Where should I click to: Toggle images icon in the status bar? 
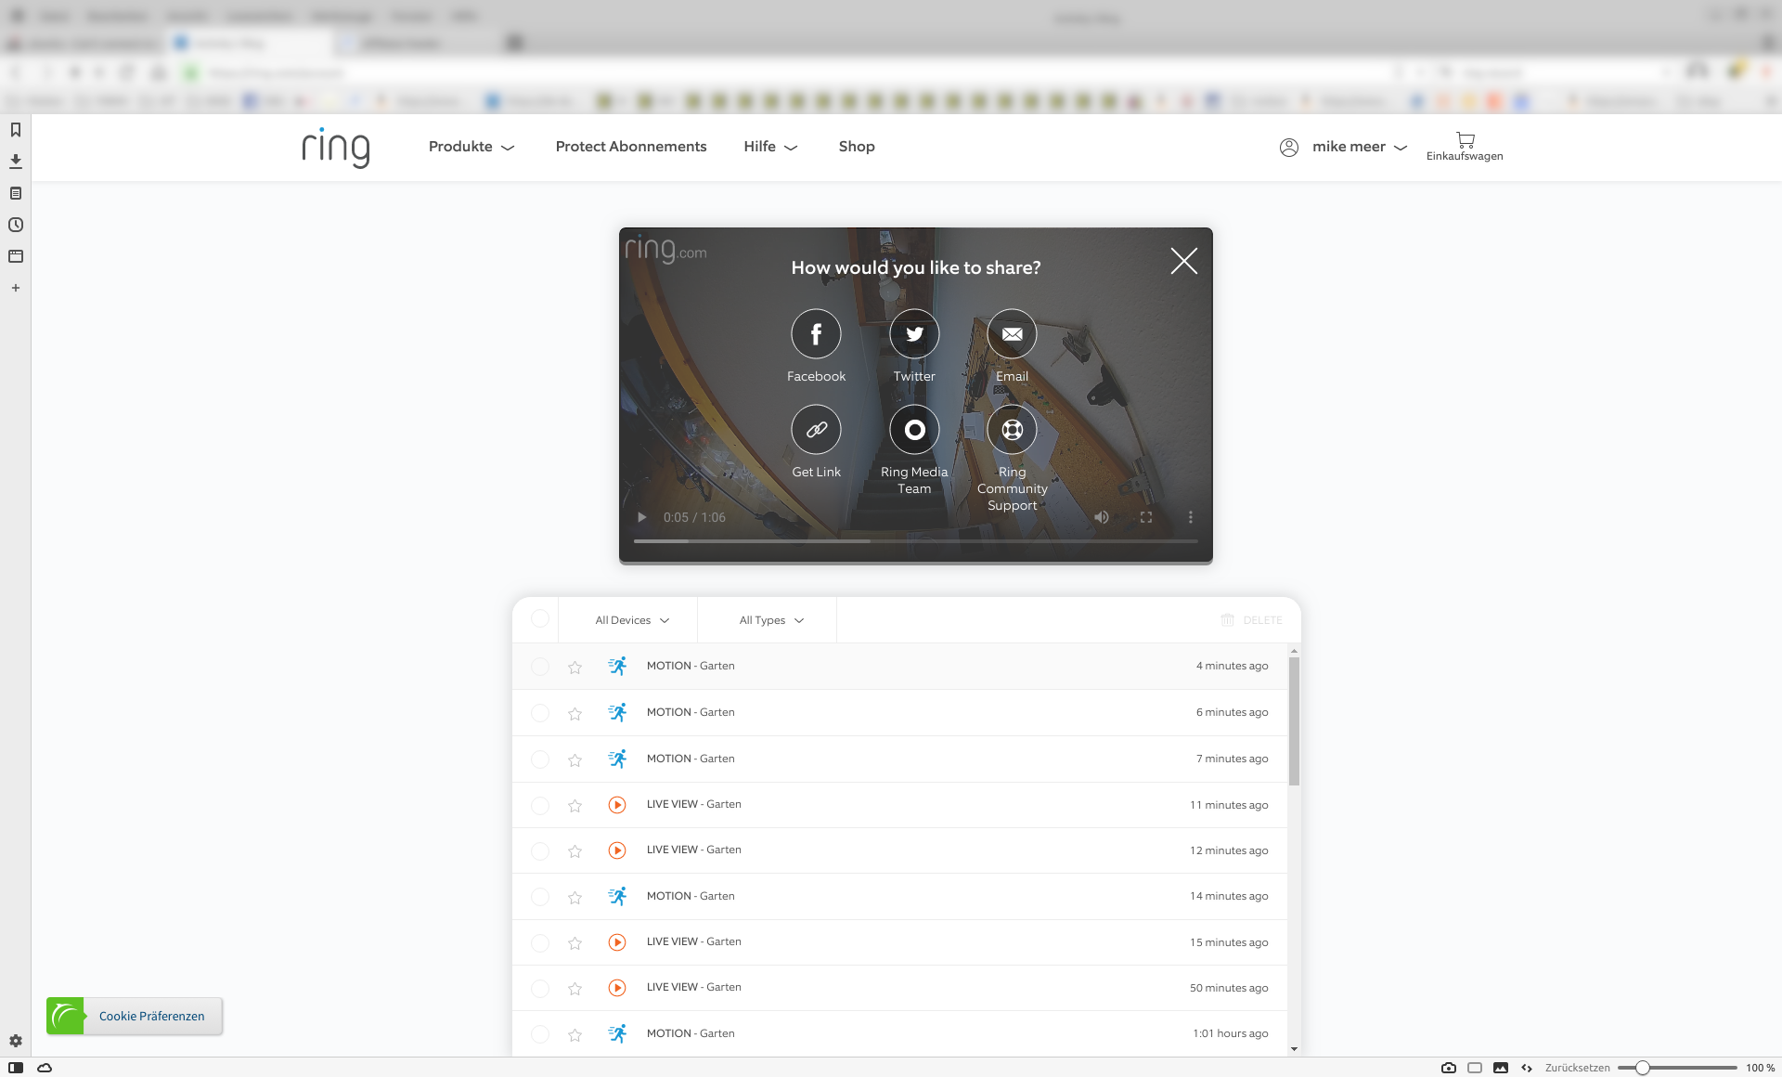pyautogui.click(x=1501, y=1068)
